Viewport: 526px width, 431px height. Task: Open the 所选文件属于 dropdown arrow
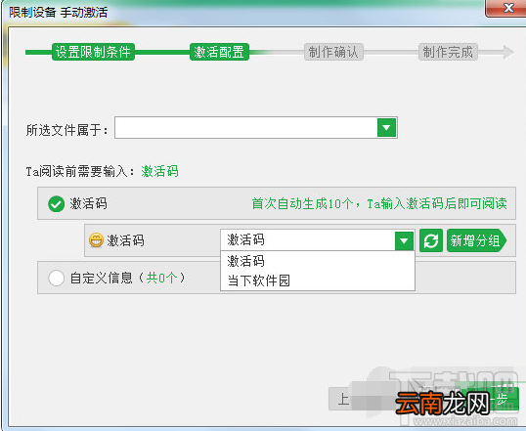[x=386, y=127]
